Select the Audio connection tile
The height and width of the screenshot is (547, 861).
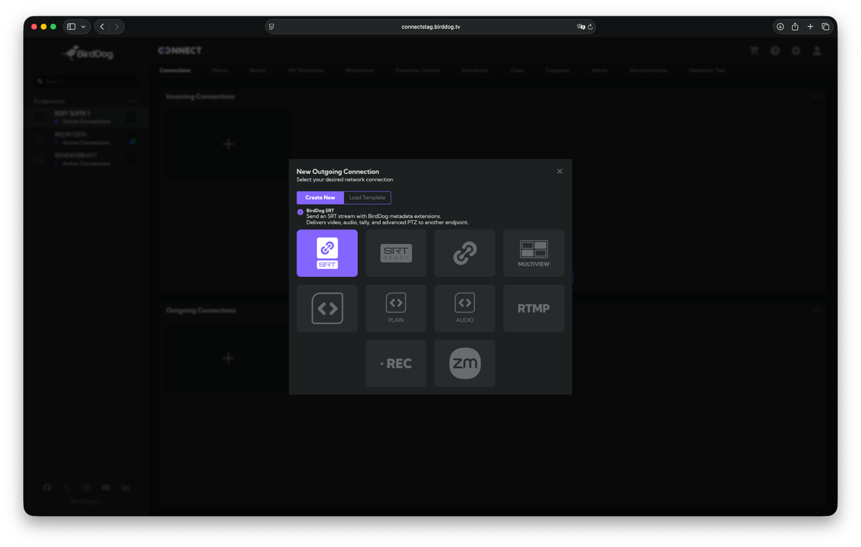(x=465, y=307)
